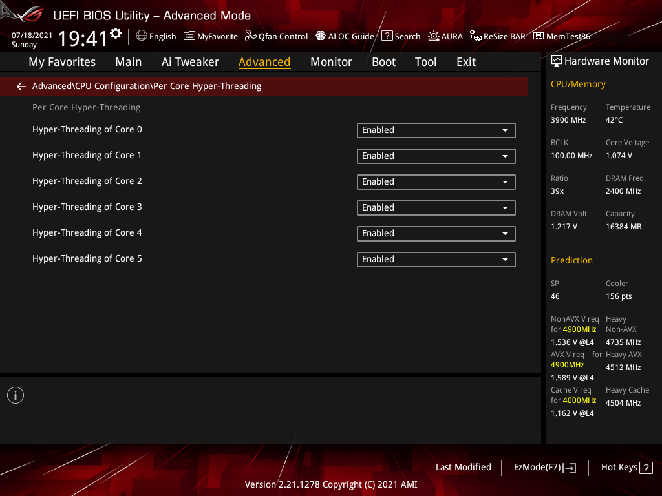Launch MemTest86

point(561,36)
